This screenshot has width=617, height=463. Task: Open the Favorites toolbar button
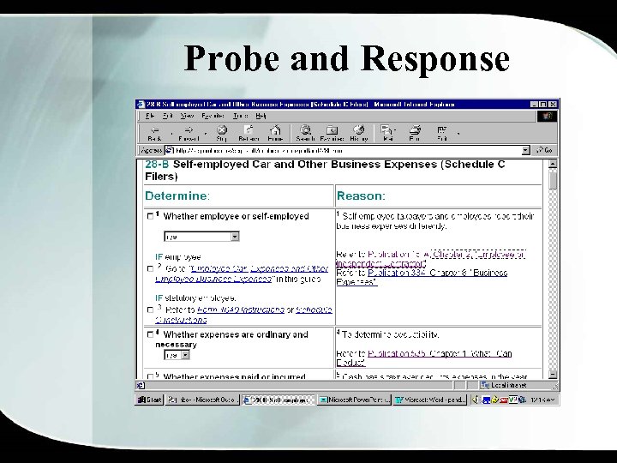332,134
